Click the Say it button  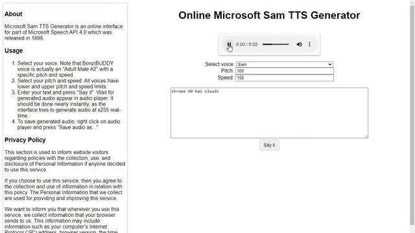click(x=269, y=145)
